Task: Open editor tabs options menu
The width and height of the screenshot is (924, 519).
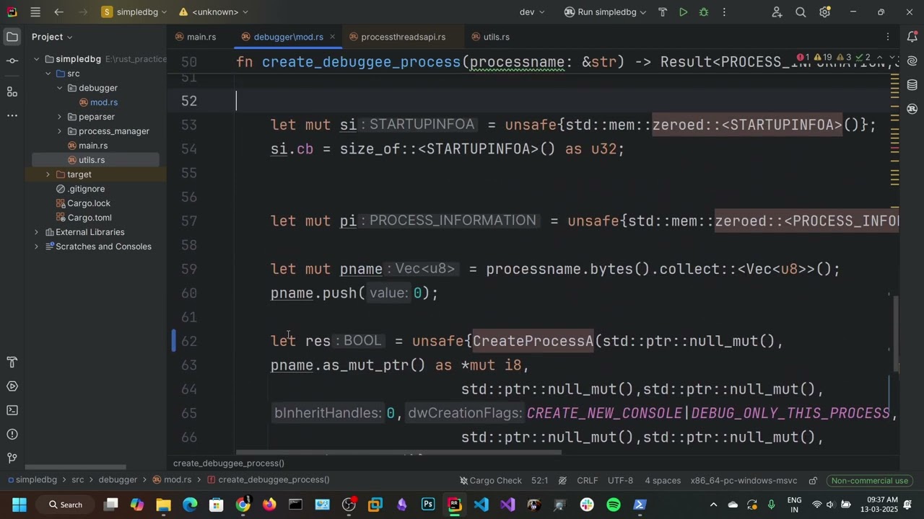Action: coord(888,37)
